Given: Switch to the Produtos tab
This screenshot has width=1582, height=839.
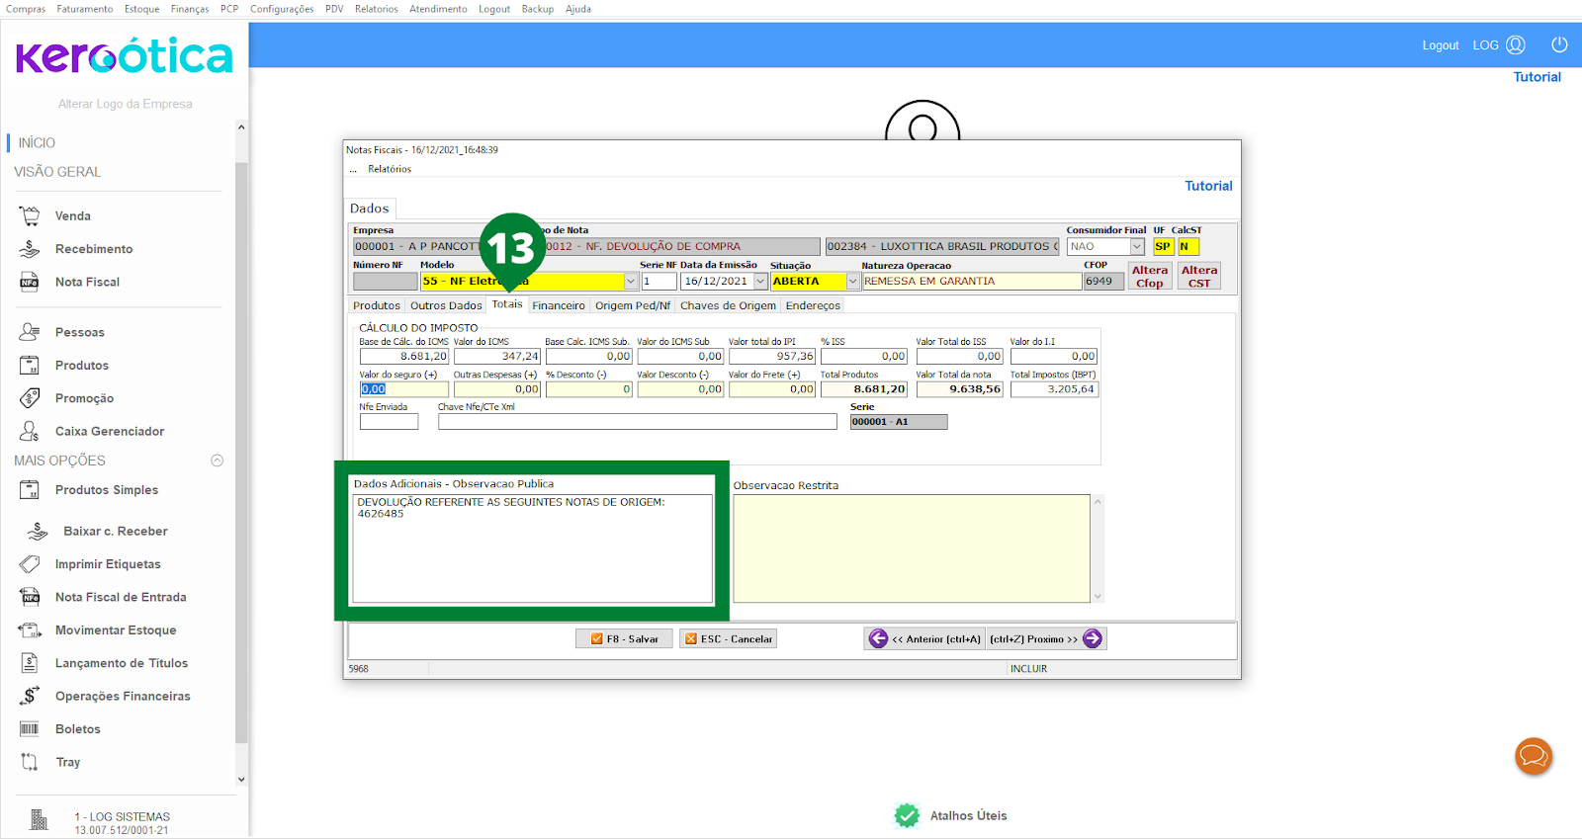Looking at the screenshot, I should click(x=377, y=305).
